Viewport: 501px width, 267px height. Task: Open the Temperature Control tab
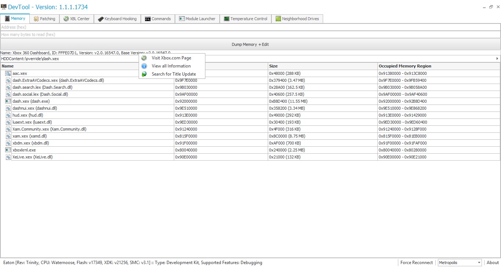[x=246, y=19]
